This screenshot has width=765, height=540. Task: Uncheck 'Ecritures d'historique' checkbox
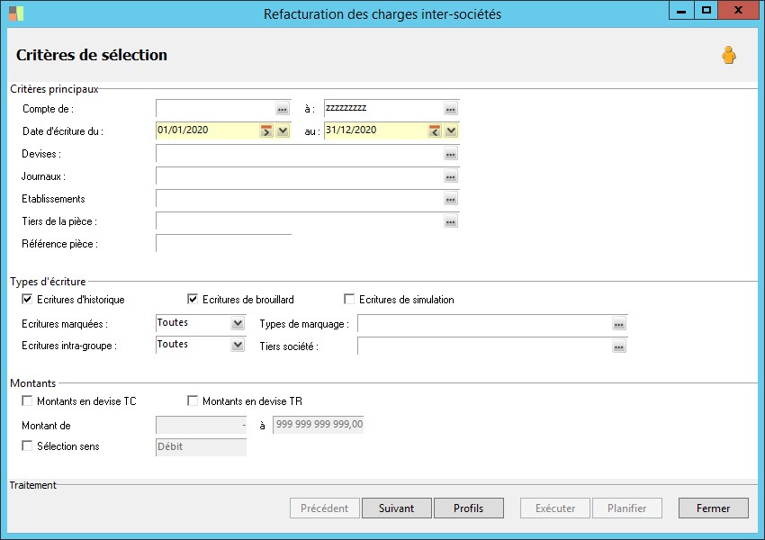27,300
